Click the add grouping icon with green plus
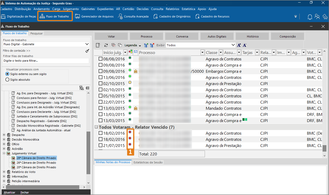This screenshot has width=329, height=195. click(146, 45)
